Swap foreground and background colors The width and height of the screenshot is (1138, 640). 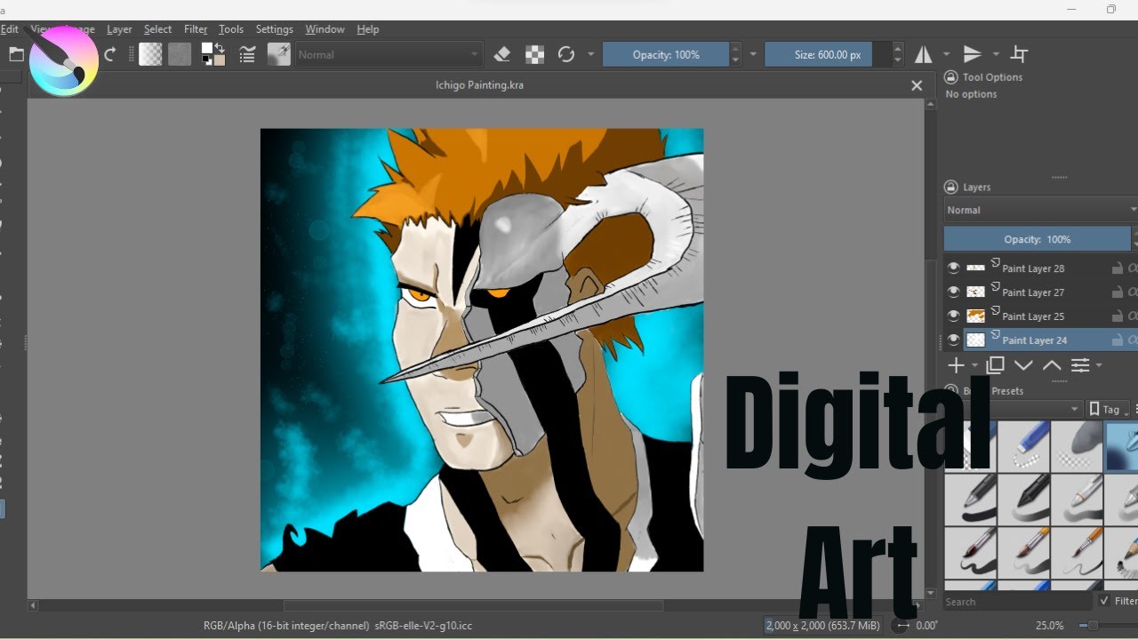(219, 48)
